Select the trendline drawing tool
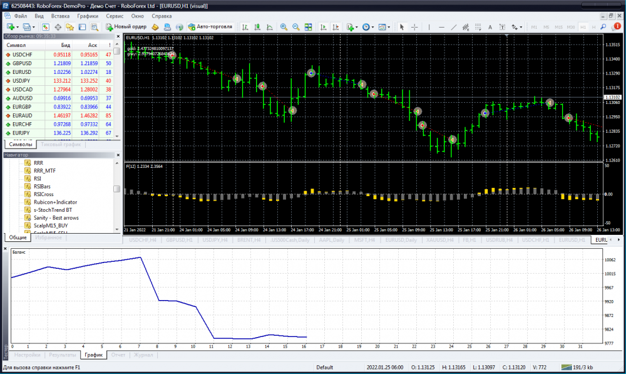 [x=453, y=27]
